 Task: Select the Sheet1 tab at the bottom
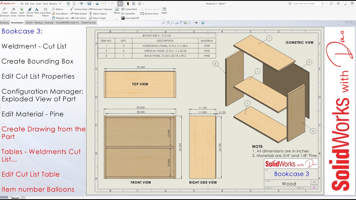click(x=15, y=198)
